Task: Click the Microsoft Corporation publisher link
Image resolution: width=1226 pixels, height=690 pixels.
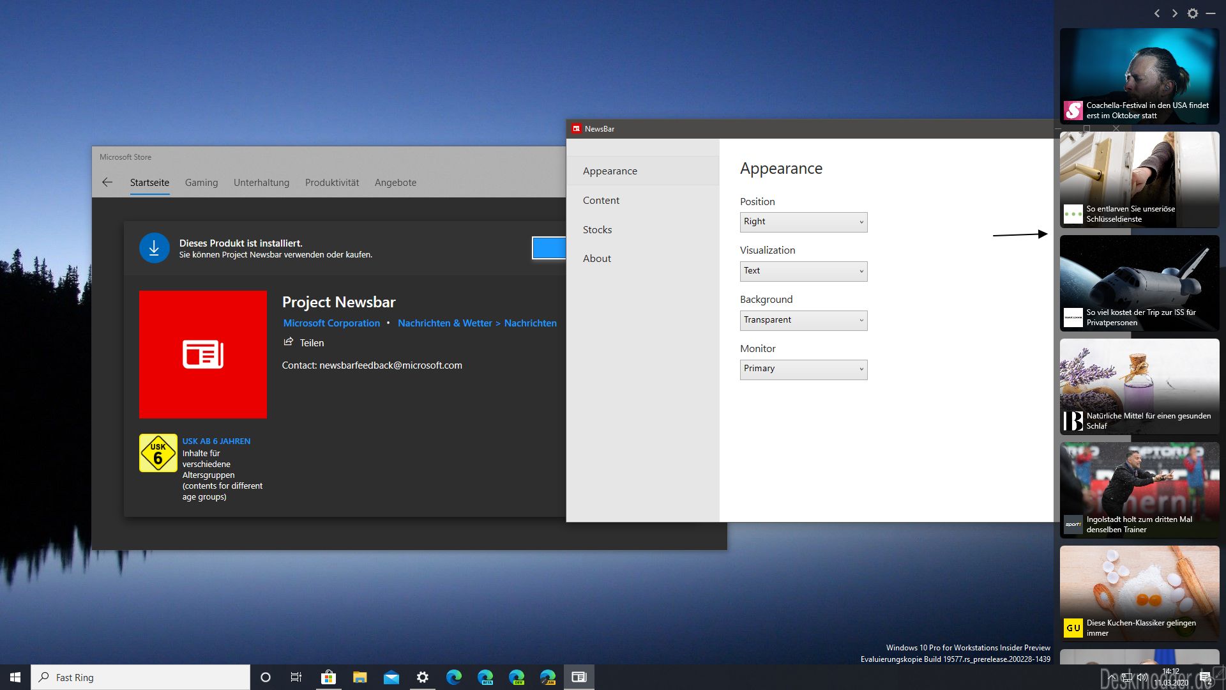Action: click(x=331, y=323)
